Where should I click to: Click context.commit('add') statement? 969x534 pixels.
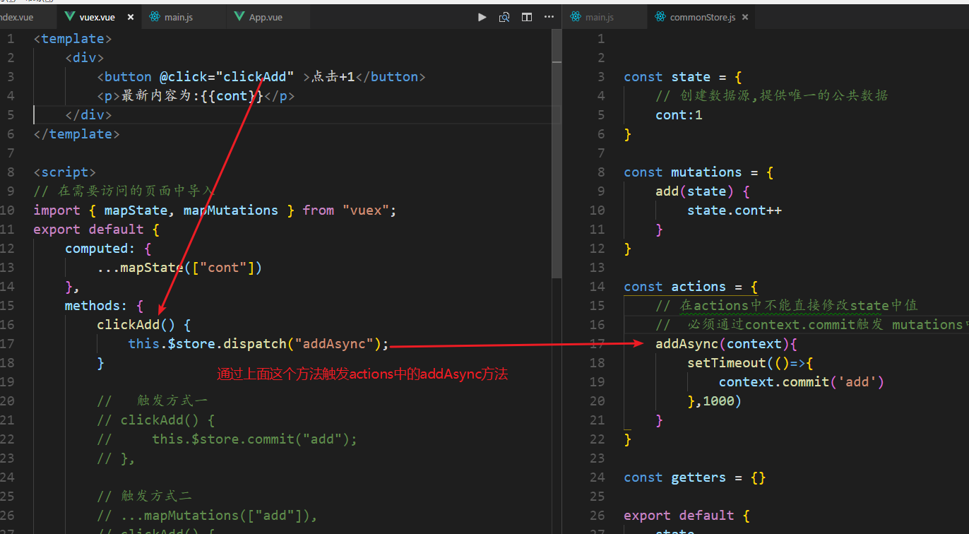coord(802,381)
